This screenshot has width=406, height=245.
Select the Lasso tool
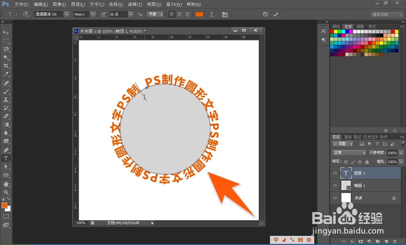[6, 49]
